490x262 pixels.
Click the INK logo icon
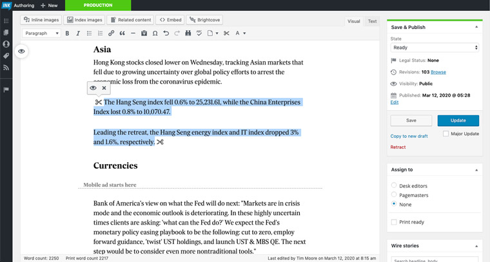6,5
